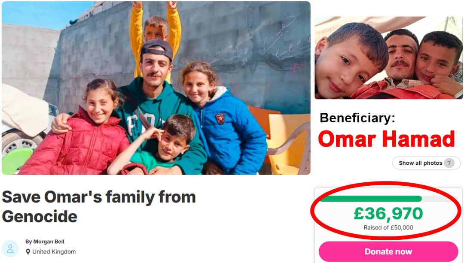Click the Save Omar's family campaign title

pos(99,206)
